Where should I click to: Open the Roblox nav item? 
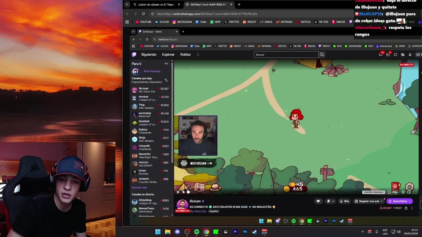185,55
